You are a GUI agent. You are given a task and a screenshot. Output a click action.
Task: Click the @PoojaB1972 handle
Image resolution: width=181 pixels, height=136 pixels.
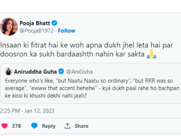37,31
